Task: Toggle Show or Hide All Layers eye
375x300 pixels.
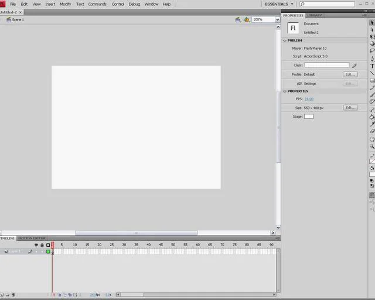Action: click(36, 245)
